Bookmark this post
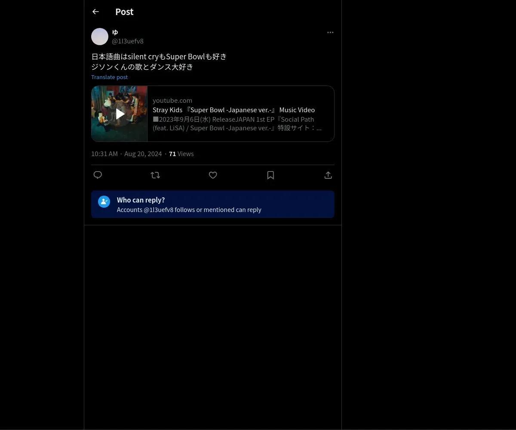The height and width of the screenshot is (430, 516). tap(270, 175)
